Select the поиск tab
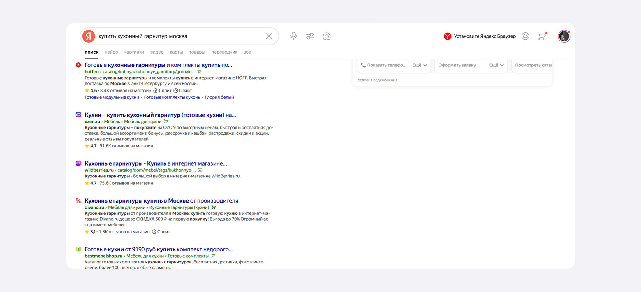 [x=91, y=52]
